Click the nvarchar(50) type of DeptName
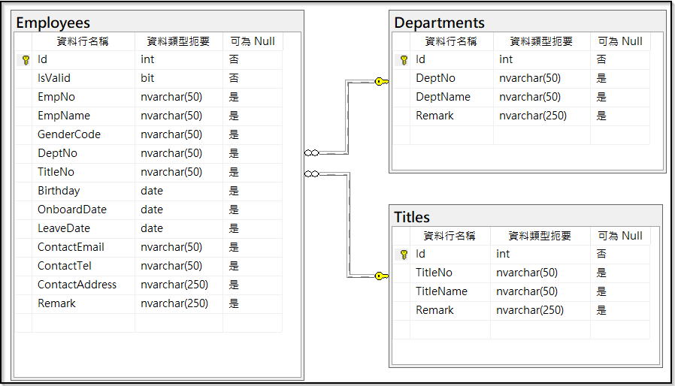Screen dimensions: 675x386 coord(530,97)
